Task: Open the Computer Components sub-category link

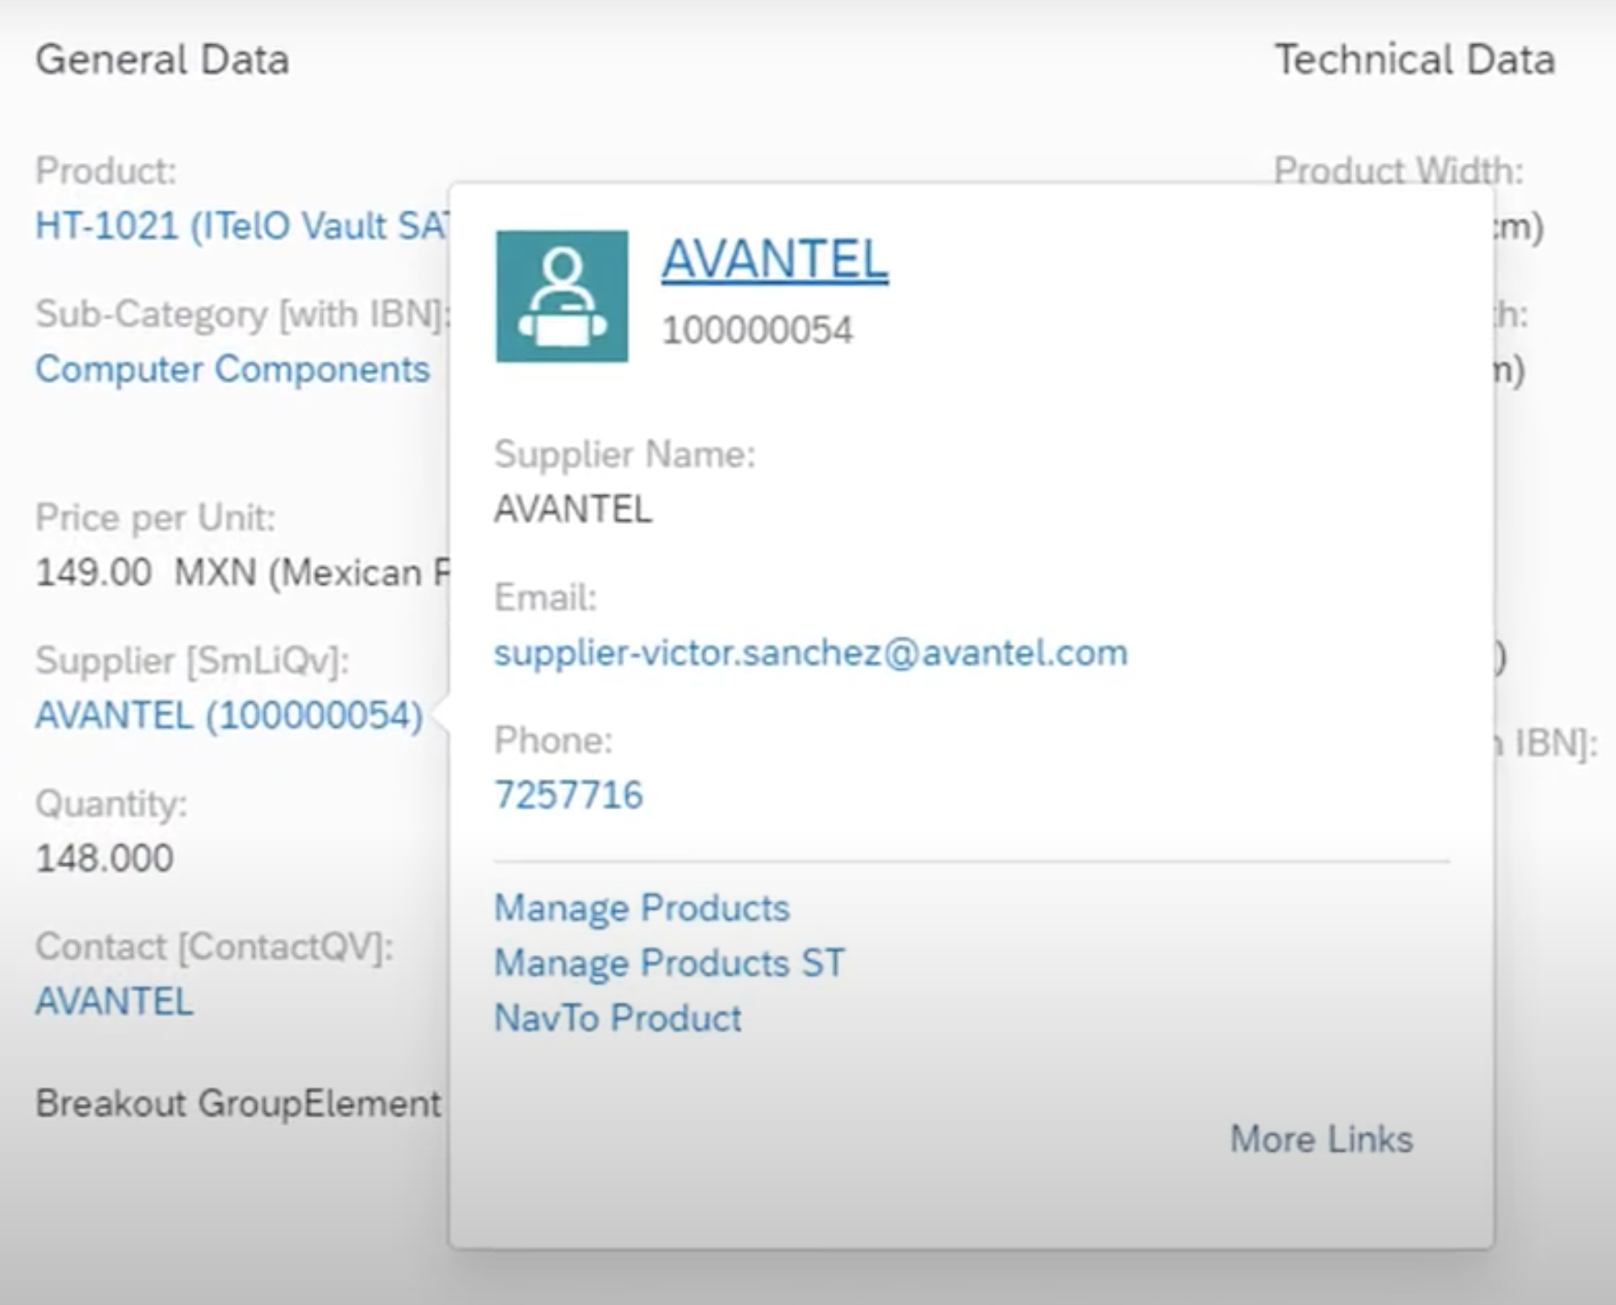Action: pyautogui.click(x=232, y=369)
